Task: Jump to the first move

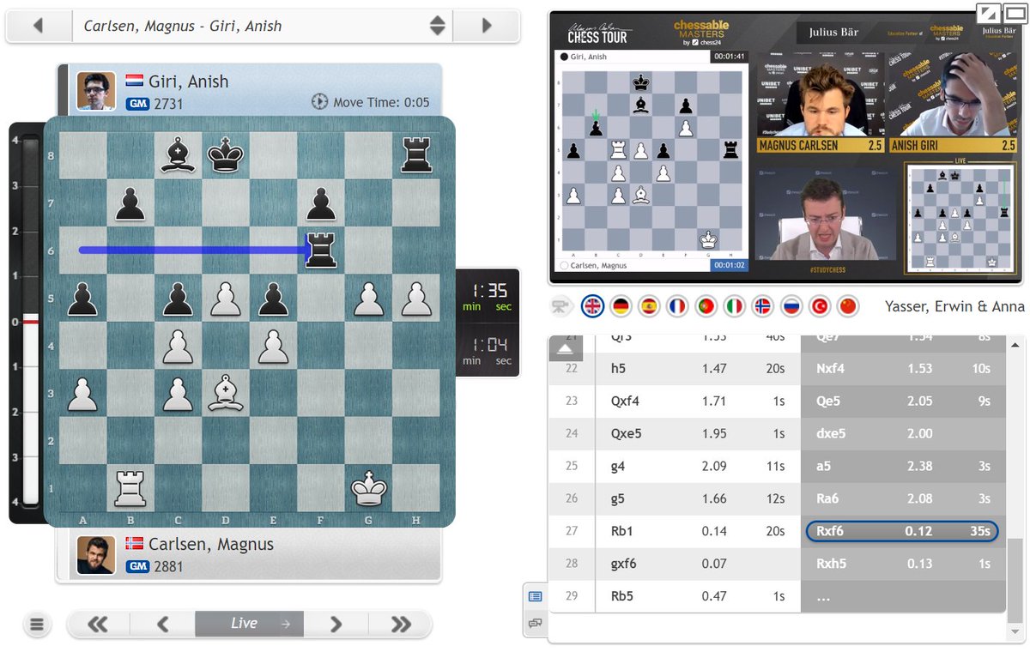Action: (98, 625)
